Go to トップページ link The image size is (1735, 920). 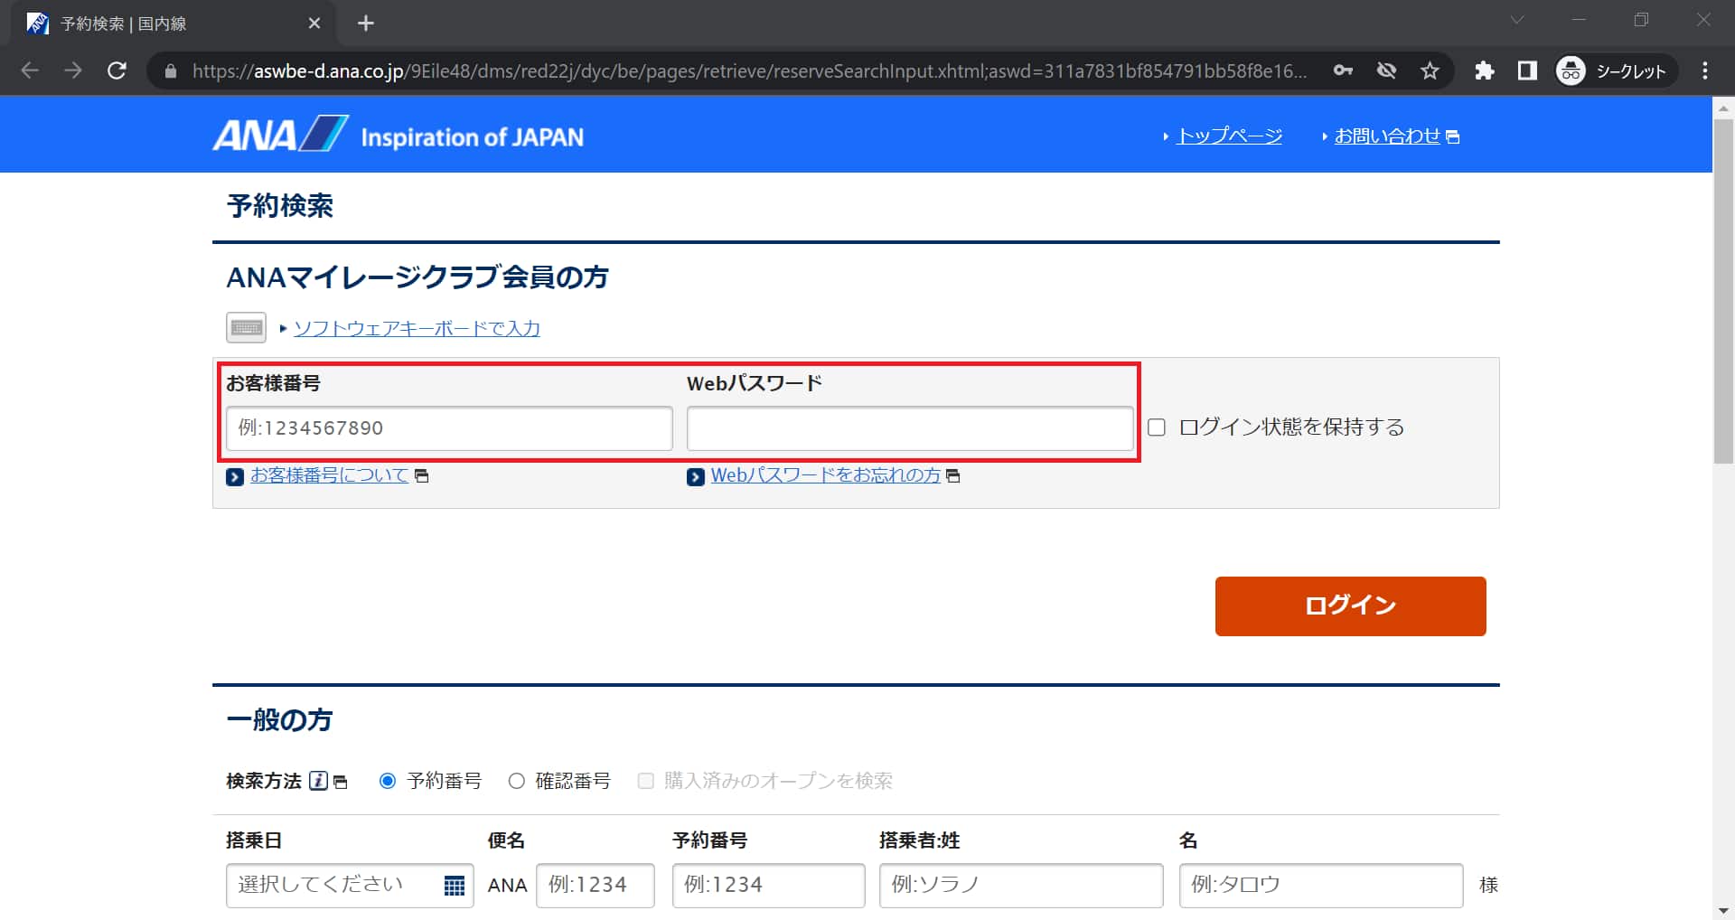pyautogui.click(x=1229, y=136)
